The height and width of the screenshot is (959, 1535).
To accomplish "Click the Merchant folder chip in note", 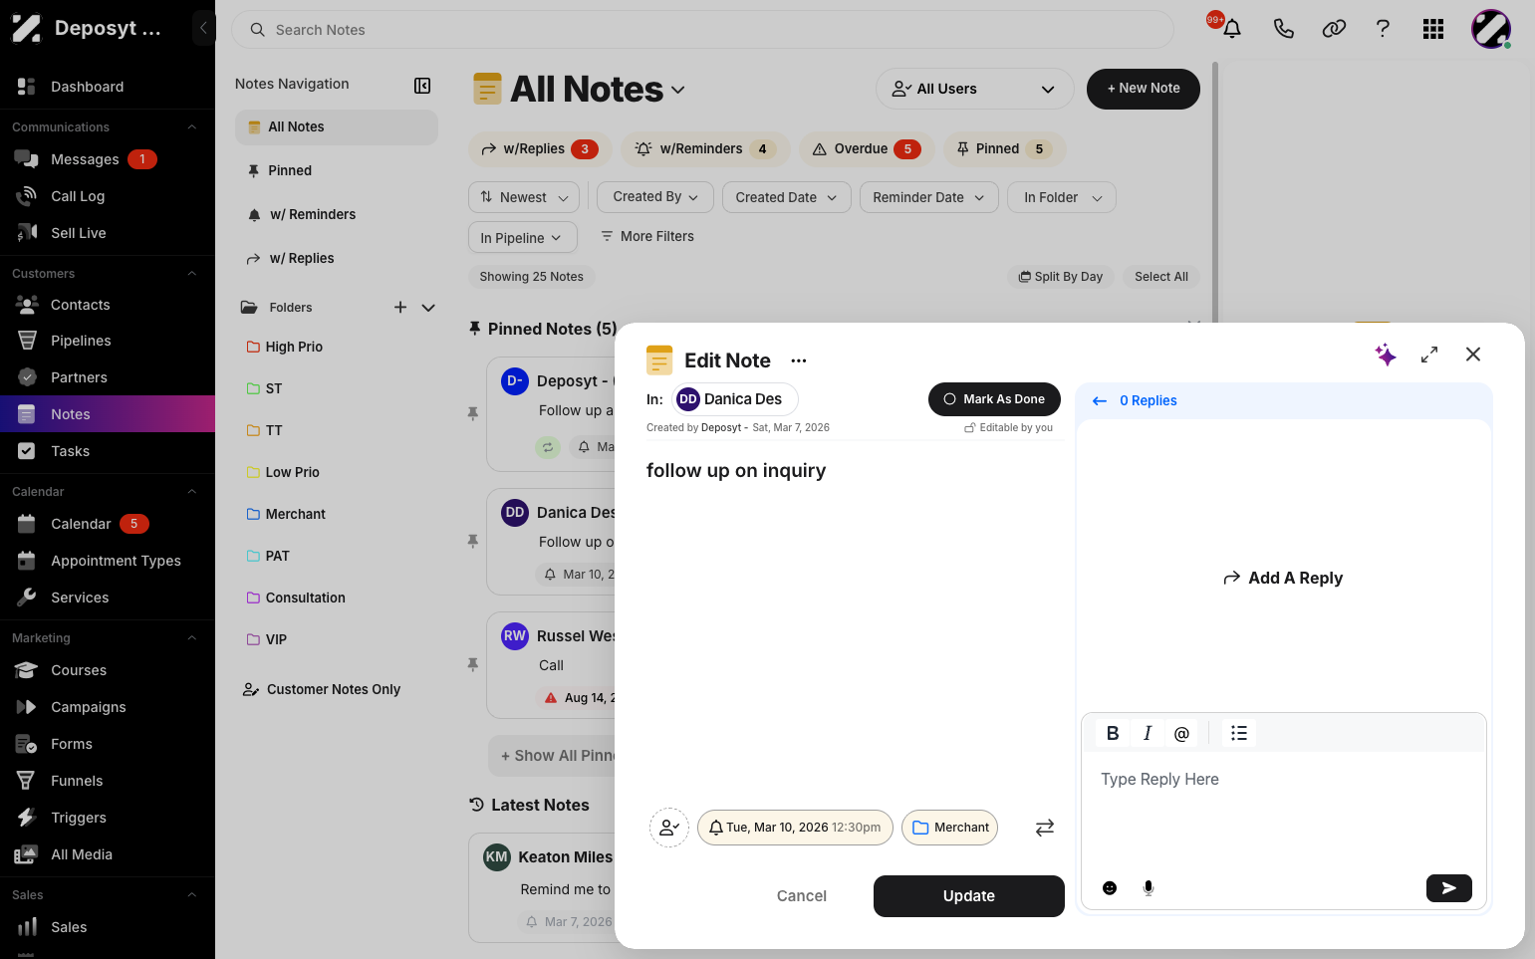I will pos(950,828).
